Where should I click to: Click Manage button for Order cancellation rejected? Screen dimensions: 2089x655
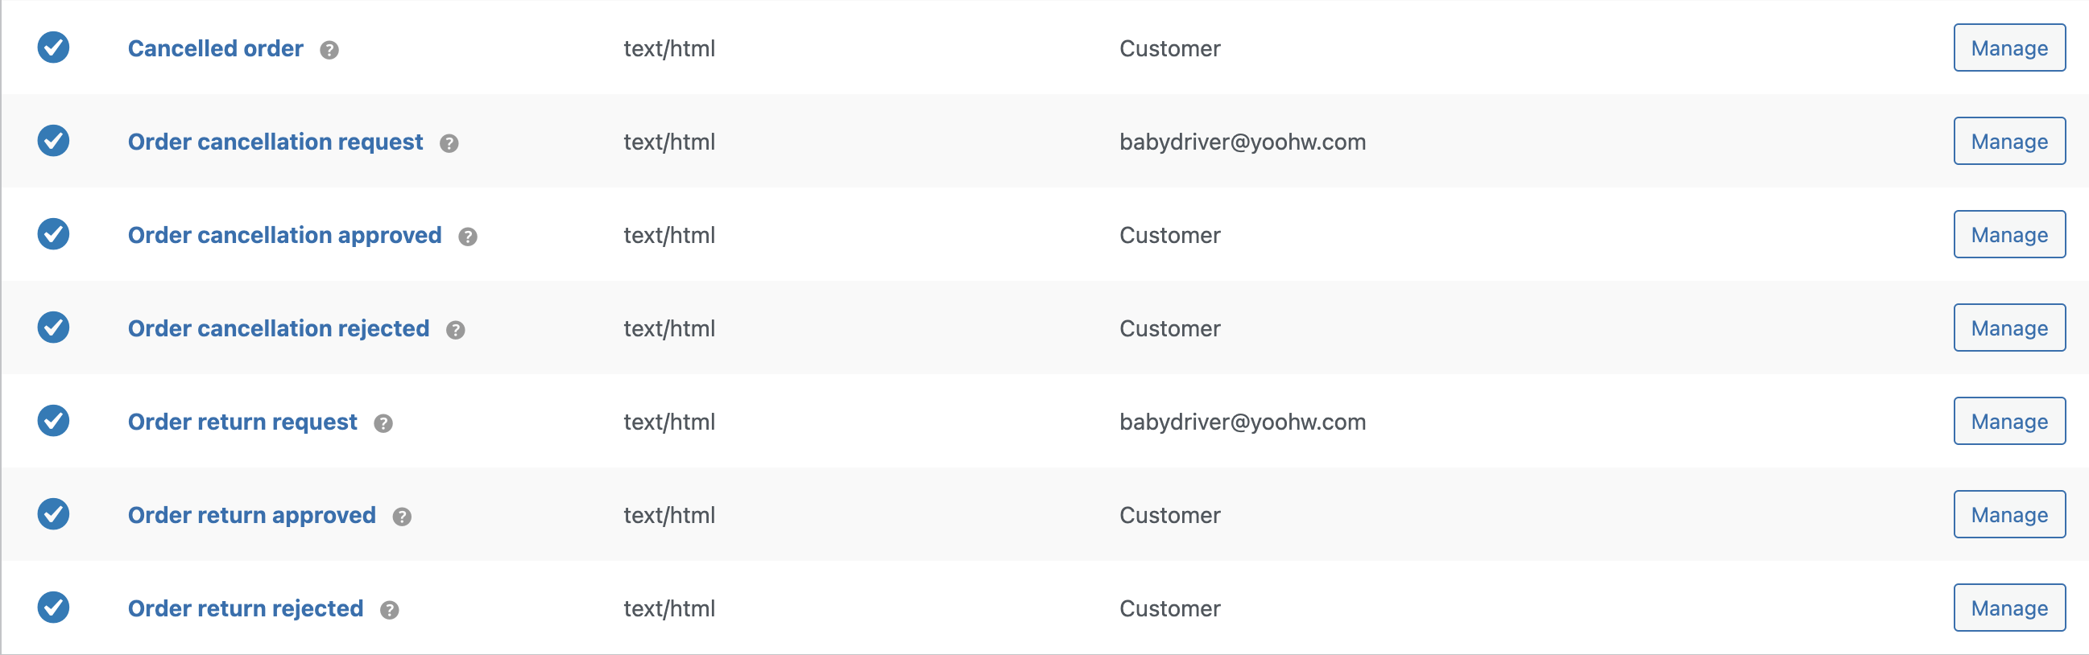(x=2008, y=327)
